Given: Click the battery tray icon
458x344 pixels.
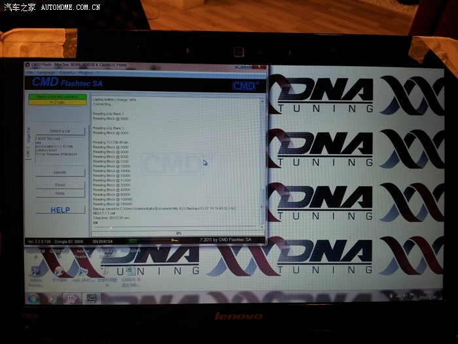Looking at the screenshot, I should (391, 296).
